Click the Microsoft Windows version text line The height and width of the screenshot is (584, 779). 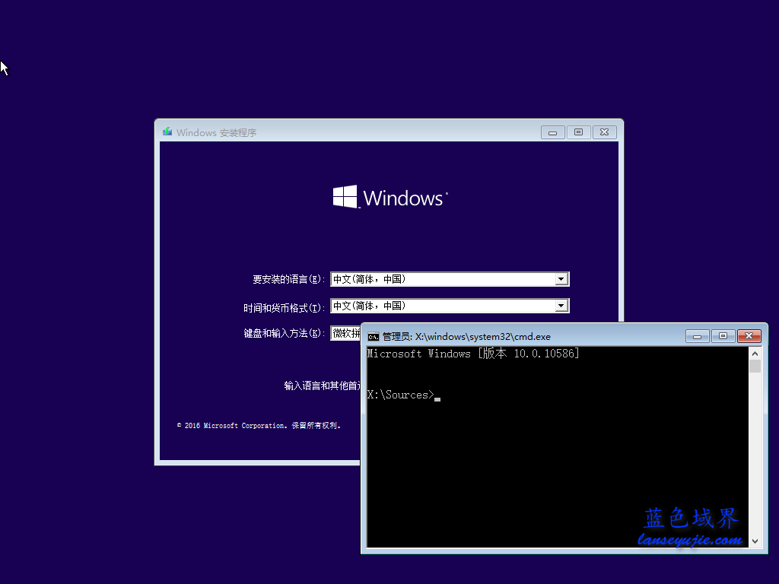(473, 354)
